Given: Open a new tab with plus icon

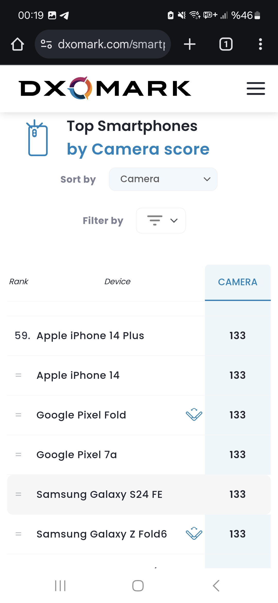Looking at the screenshot, I should click(x=190, y=44).
